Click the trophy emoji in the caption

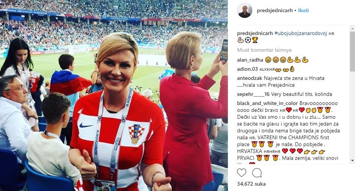coord(255,40)
